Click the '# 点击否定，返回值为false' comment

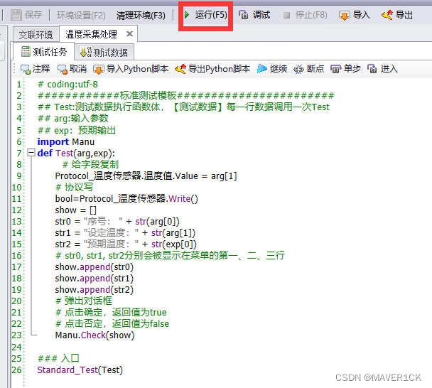tap(112, 323)
